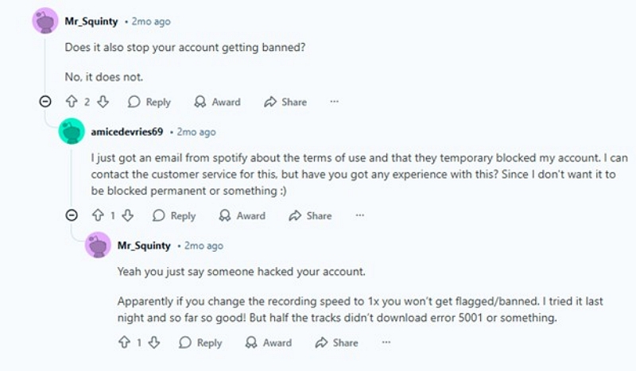Collapse Mr_Squinty's top comment thread

pos(45,102)
